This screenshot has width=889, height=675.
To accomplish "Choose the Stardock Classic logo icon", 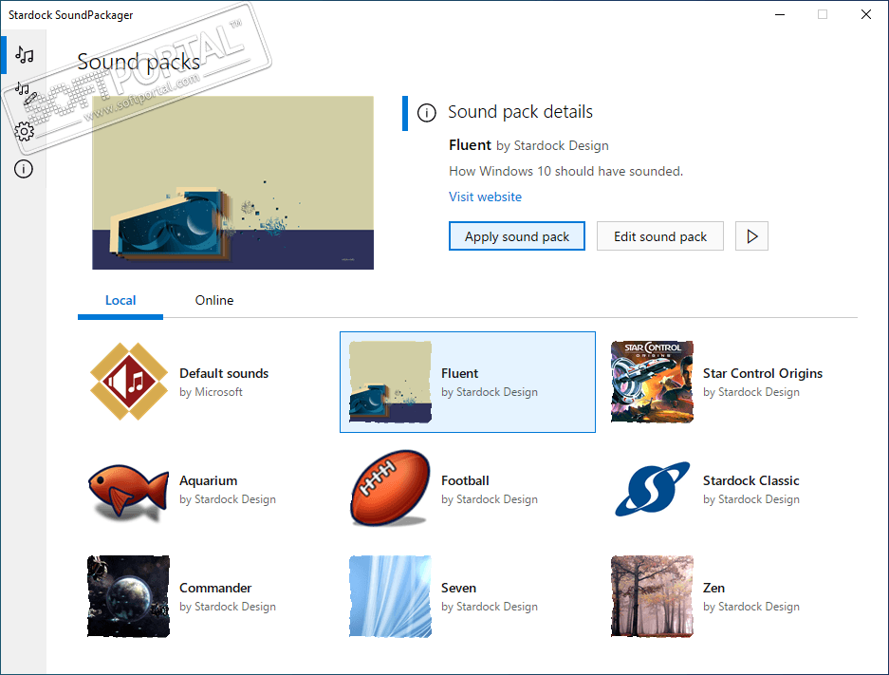I will [x=653, y=489].
